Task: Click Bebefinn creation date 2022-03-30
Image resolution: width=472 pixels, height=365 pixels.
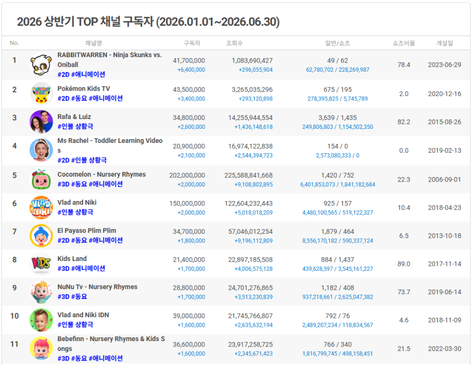Action: coord(445,348)
